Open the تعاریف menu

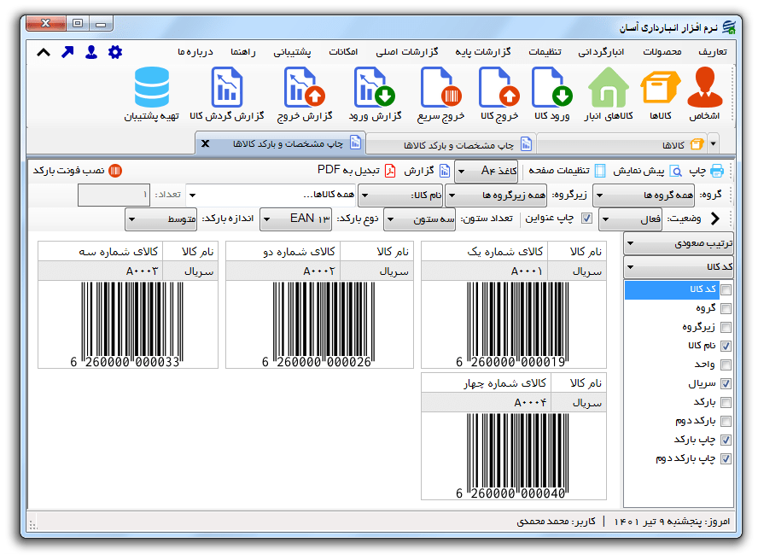[713, 52]
